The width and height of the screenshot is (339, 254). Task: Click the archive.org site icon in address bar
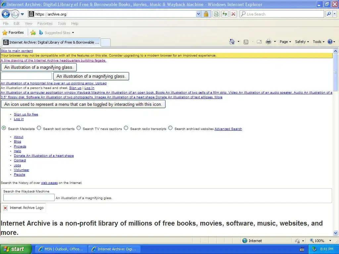(x=31, y=14)
